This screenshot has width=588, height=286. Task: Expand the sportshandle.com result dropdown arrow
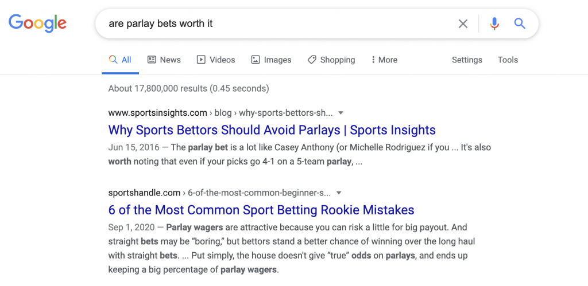click(x=339, y=193)
